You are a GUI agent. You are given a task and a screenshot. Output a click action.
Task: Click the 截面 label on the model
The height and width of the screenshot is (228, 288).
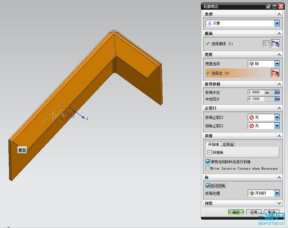(x=22, y=150)
